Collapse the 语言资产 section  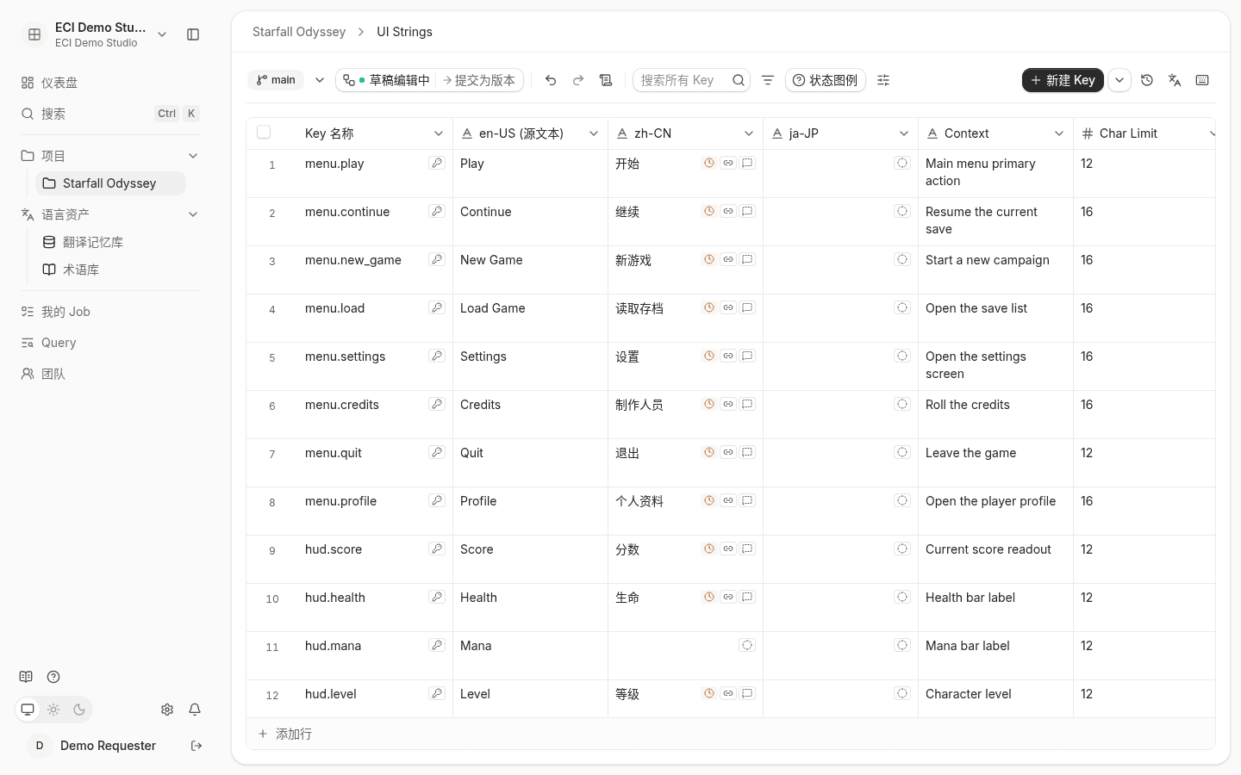193,214
